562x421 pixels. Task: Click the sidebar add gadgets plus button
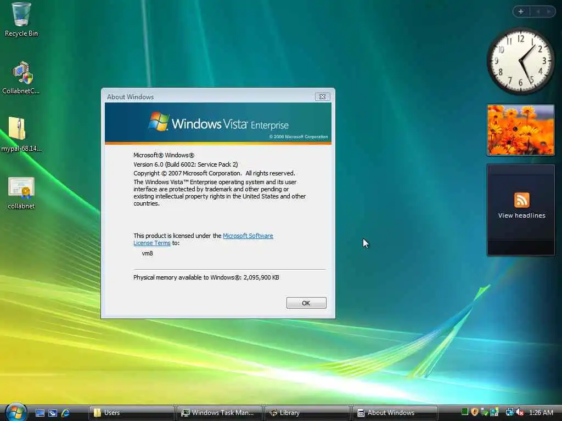pyautogui.click(x=521, y=12)
